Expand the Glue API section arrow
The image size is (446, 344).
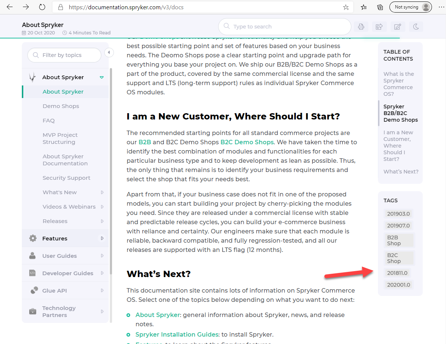coord(102,291)
